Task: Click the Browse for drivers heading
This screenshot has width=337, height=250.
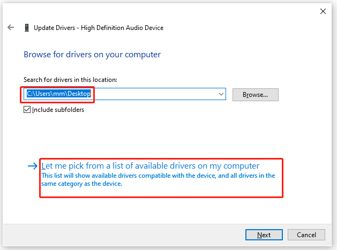Action: (x=92, y=55)
